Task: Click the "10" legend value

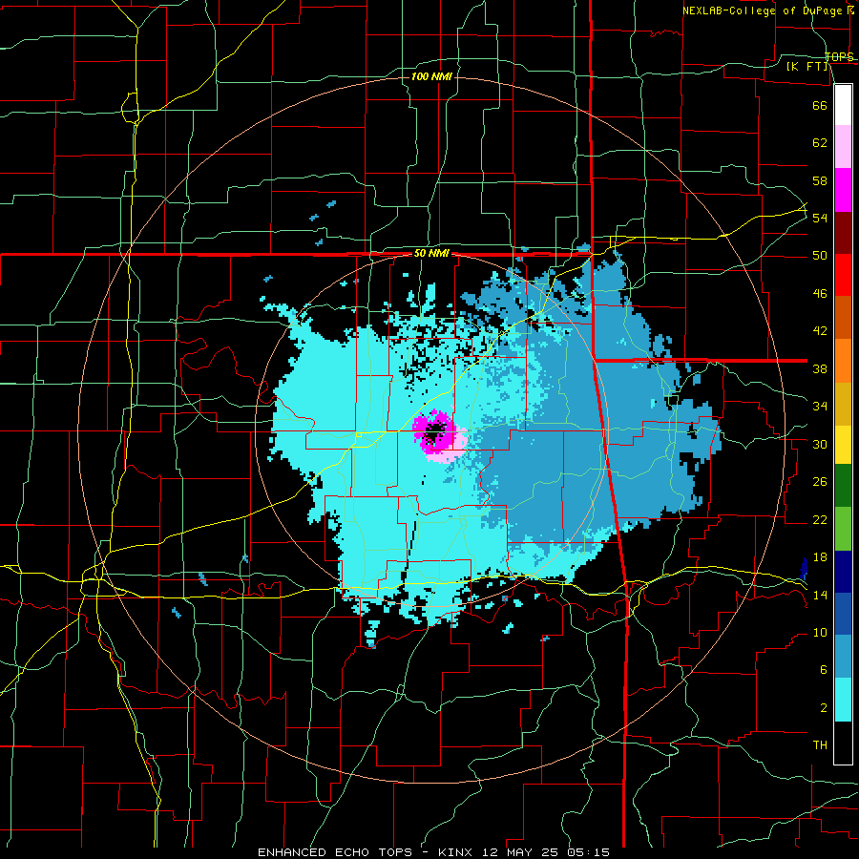Action: pos(820,633)
